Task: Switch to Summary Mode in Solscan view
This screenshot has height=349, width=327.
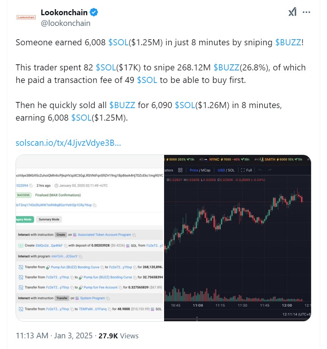Action: pyautogui.click(x=50, y=219)
